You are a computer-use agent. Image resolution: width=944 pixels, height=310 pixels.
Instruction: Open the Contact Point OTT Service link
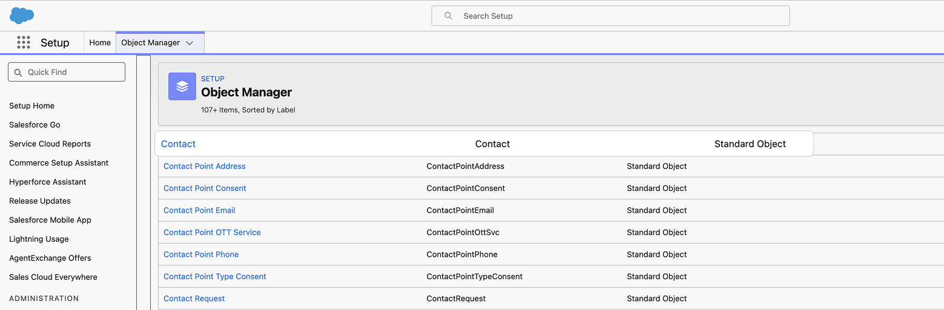pos(212,232)
